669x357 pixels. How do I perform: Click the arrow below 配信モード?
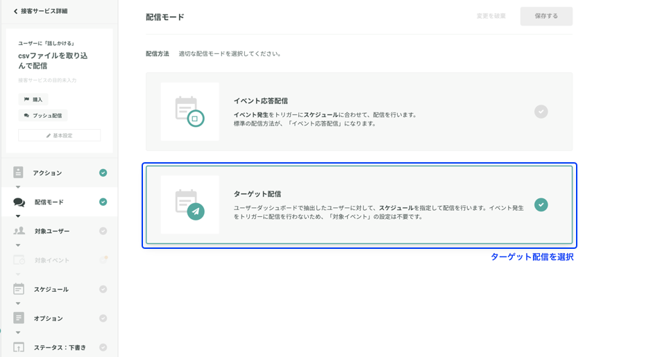click(x=18, y=216)
